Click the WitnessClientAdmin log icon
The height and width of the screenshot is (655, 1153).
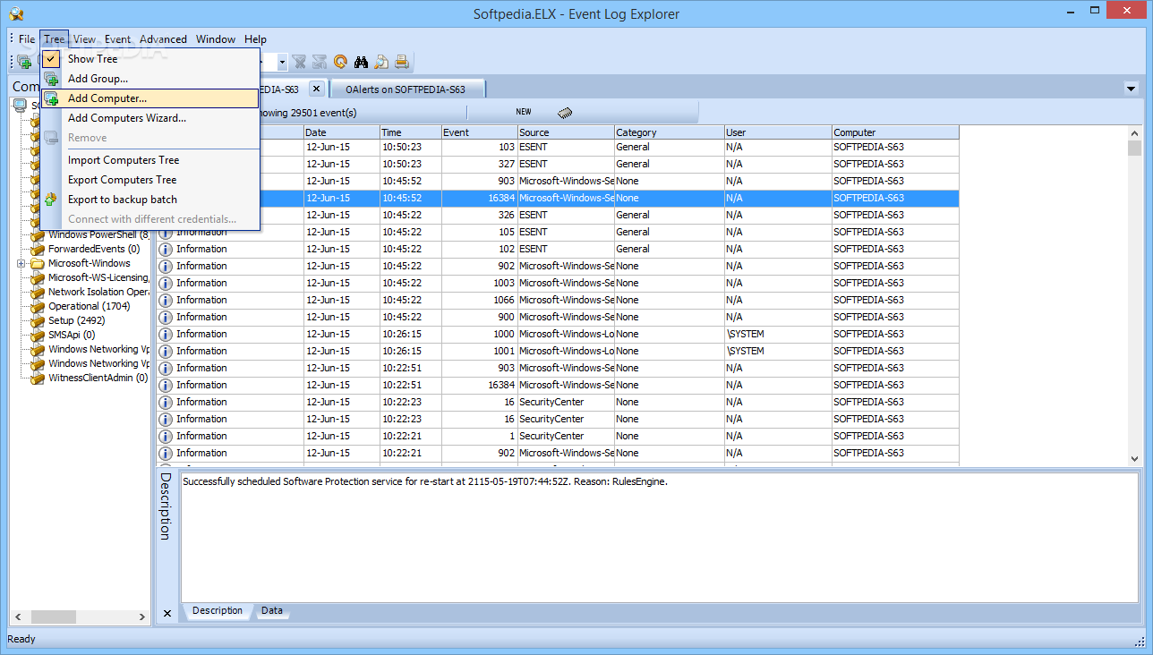(x=37, y=379)
